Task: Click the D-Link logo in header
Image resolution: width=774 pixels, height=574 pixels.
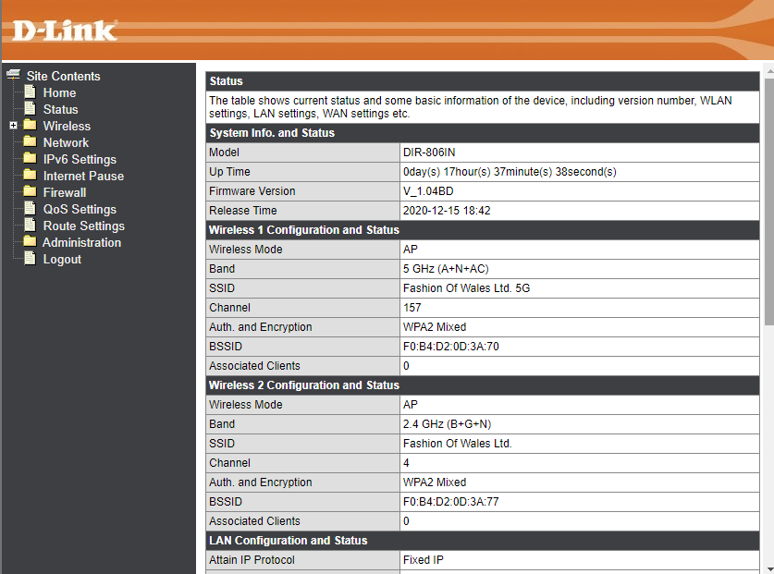Action: pyautogui.click(x=65, y=30)
